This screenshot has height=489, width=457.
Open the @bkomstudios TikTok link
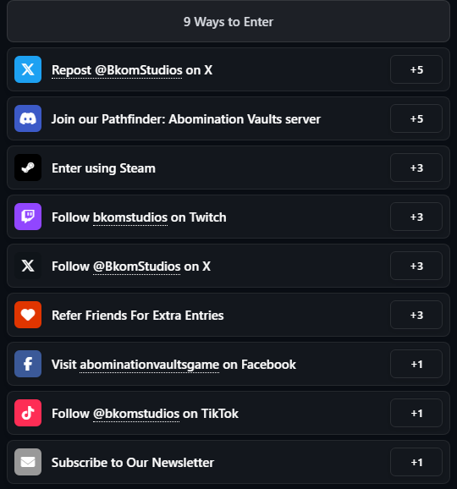click(136, 414)
